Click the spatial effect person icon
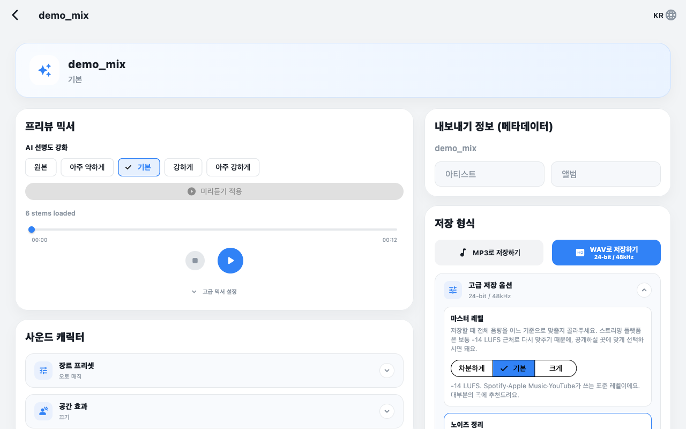This screenshot has width=686, height=429. (x=43, y=411)
